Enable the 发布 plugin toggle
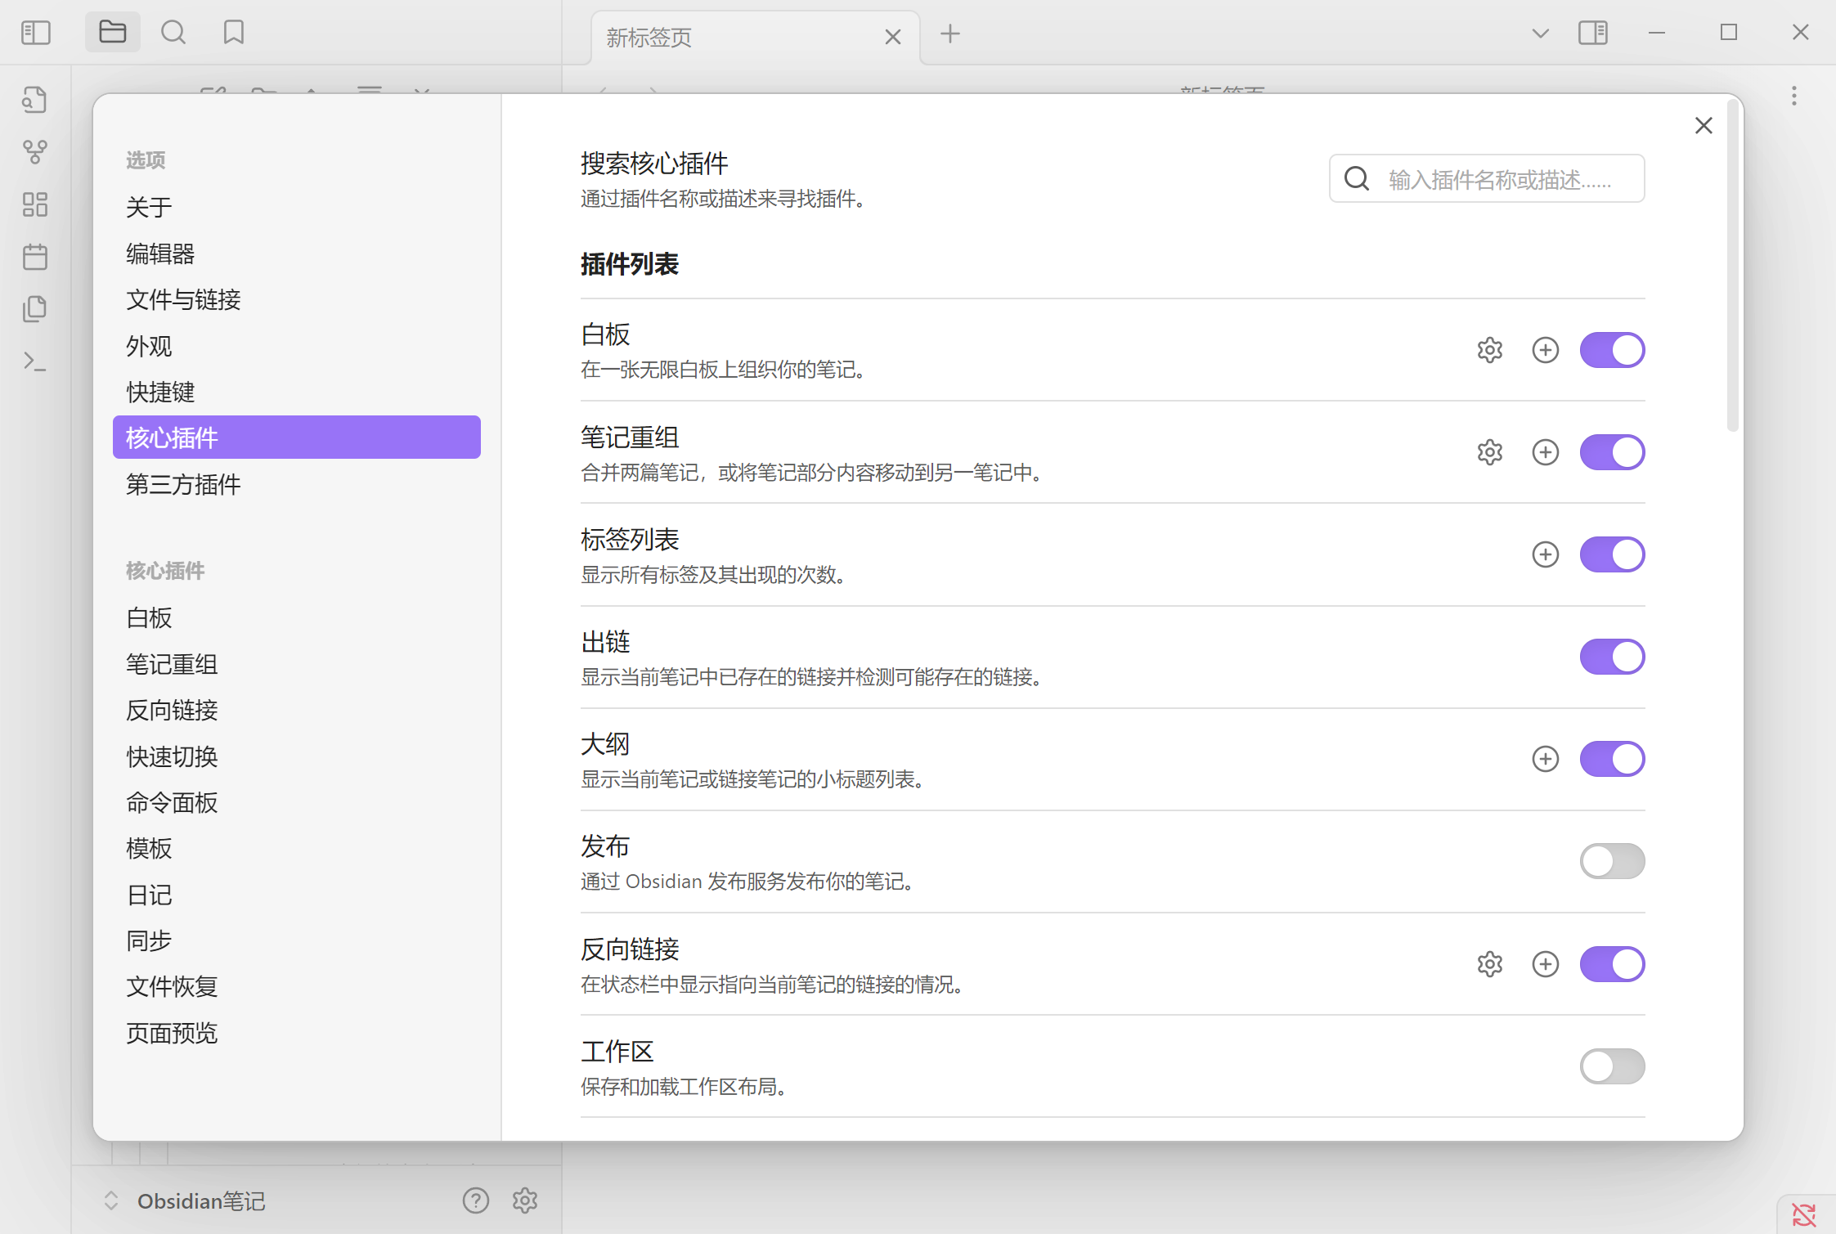Image resolution: width=1836 pixels, height=1234 pixels. [1612, 860]
